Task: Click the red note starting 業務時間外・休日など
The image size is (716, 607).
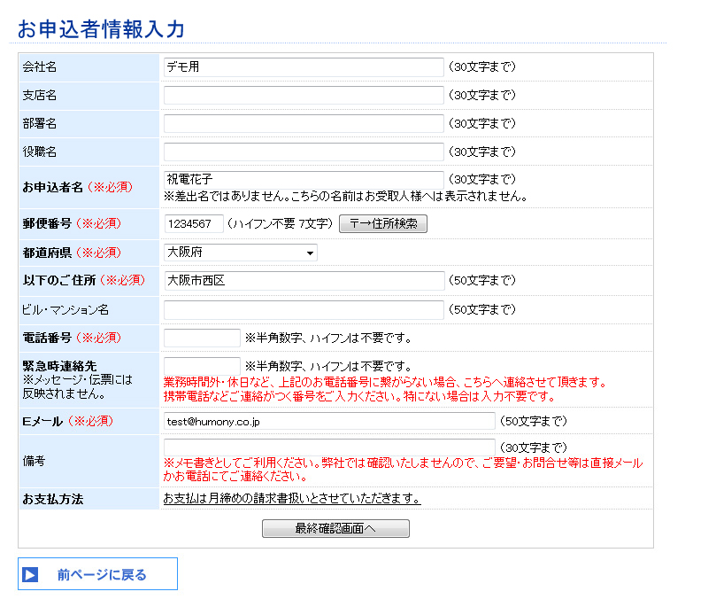Action: (x=385, y=389)
